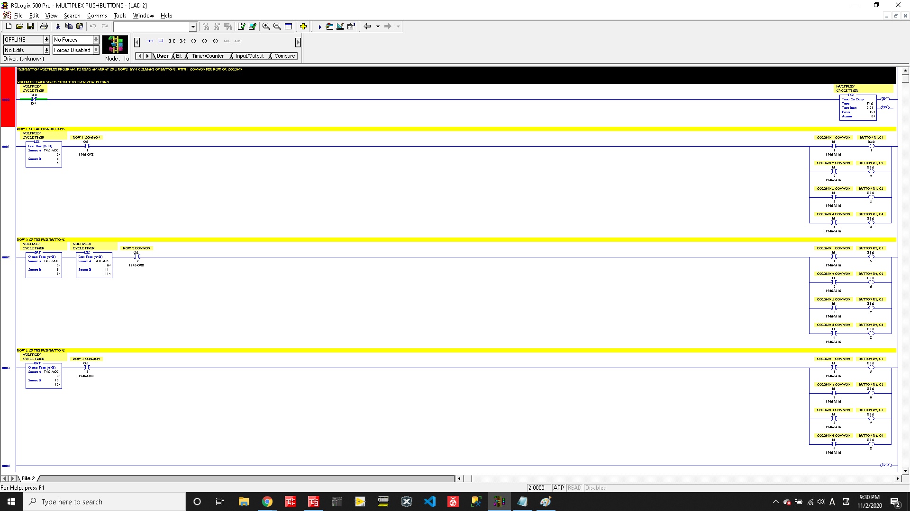Open the Tools menu
The height and width of the screenshot is (511, 910).
tap(120, 16)
